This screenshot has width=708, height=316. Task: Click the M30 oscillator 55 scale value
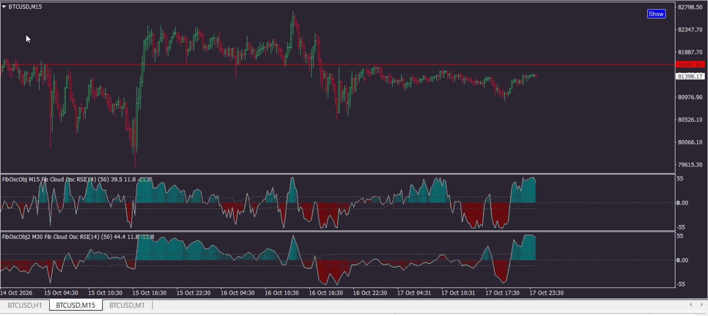(x=680, y=236)
